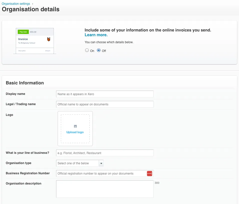Click the Learn more link

96,35
